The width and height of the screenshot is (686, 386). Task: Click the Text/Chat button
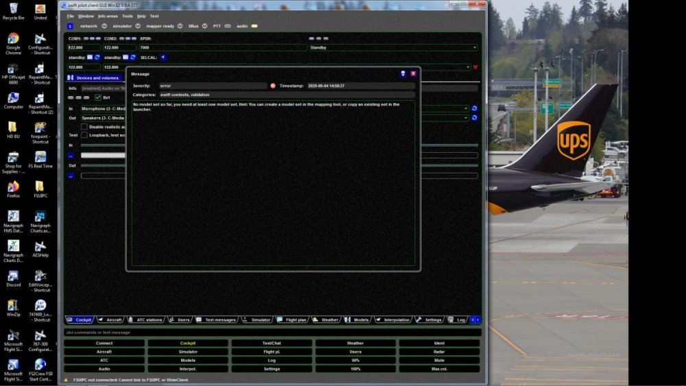click(272, 343)
